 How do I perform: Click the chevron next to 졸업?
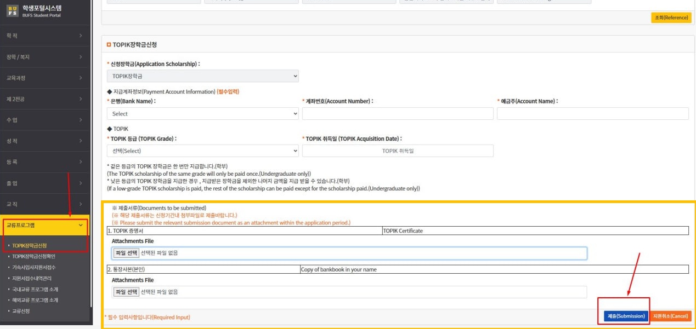click(81, 183)
